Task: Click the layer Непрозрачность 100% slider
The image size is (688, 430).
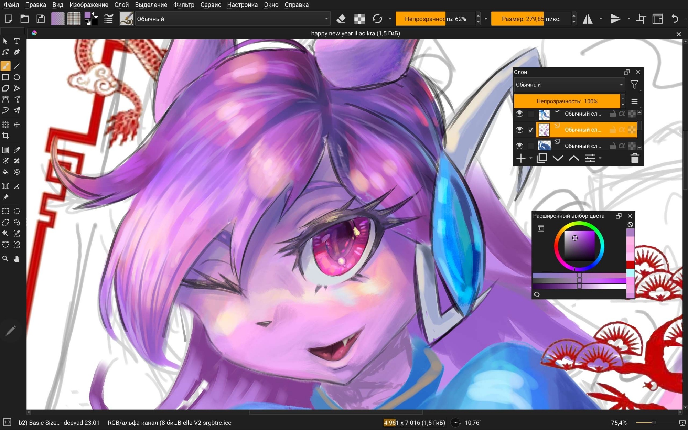Action: 567,101
